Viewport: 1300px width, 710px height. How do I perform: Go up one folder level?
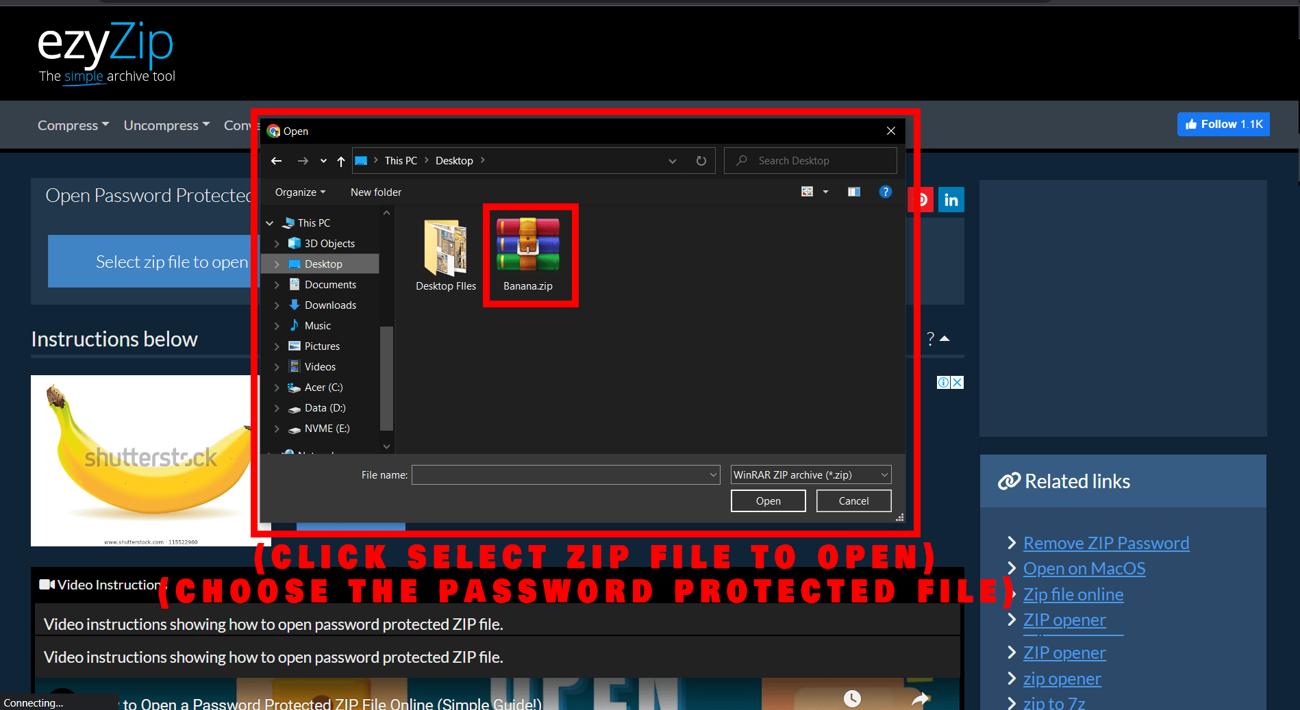(x=340, y=160)
